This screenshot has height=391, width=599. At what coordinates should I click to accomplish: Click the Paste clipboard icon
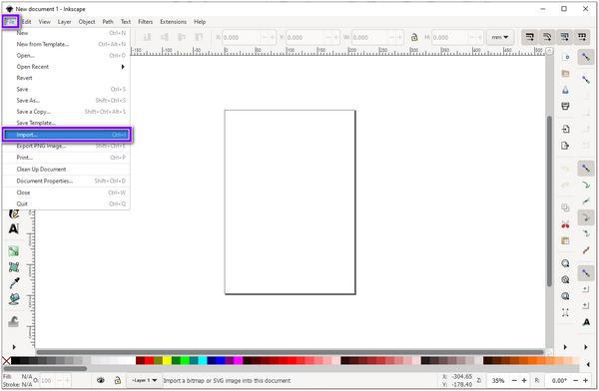[x=565, y=240]
